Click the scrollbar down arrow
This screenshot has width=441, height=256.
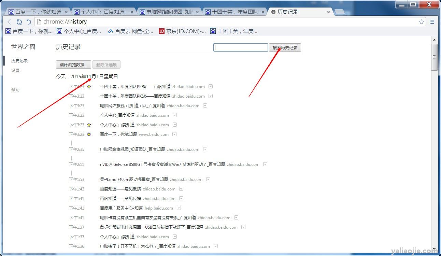coord(434,249)
